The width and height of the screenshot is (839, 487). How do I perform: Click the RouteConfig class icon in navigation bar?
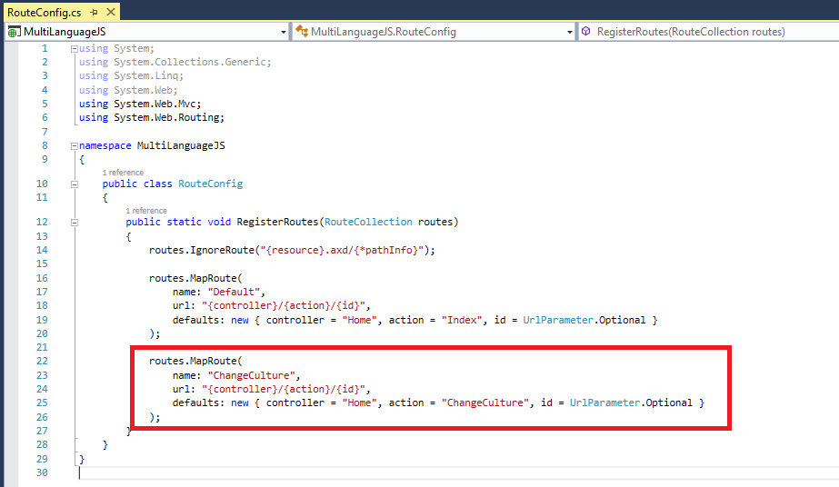[x=301, y=32]
